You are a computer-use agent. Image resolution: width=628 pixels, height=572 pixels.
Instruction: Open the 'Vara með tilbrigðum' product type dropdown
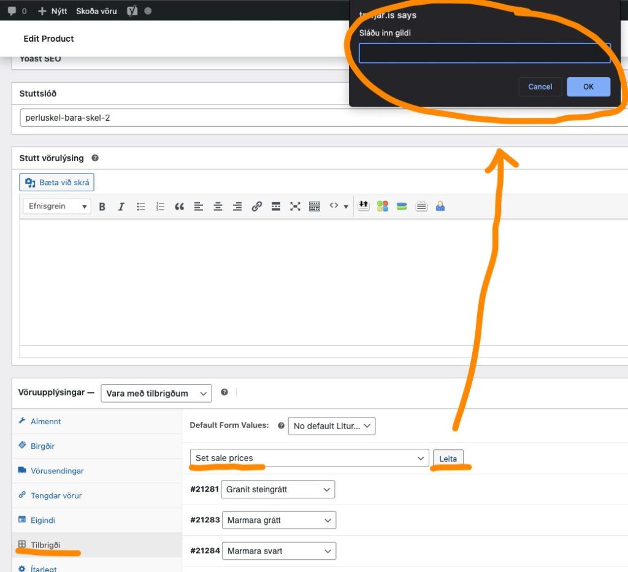pyautogui.click(x=156, y=393)
